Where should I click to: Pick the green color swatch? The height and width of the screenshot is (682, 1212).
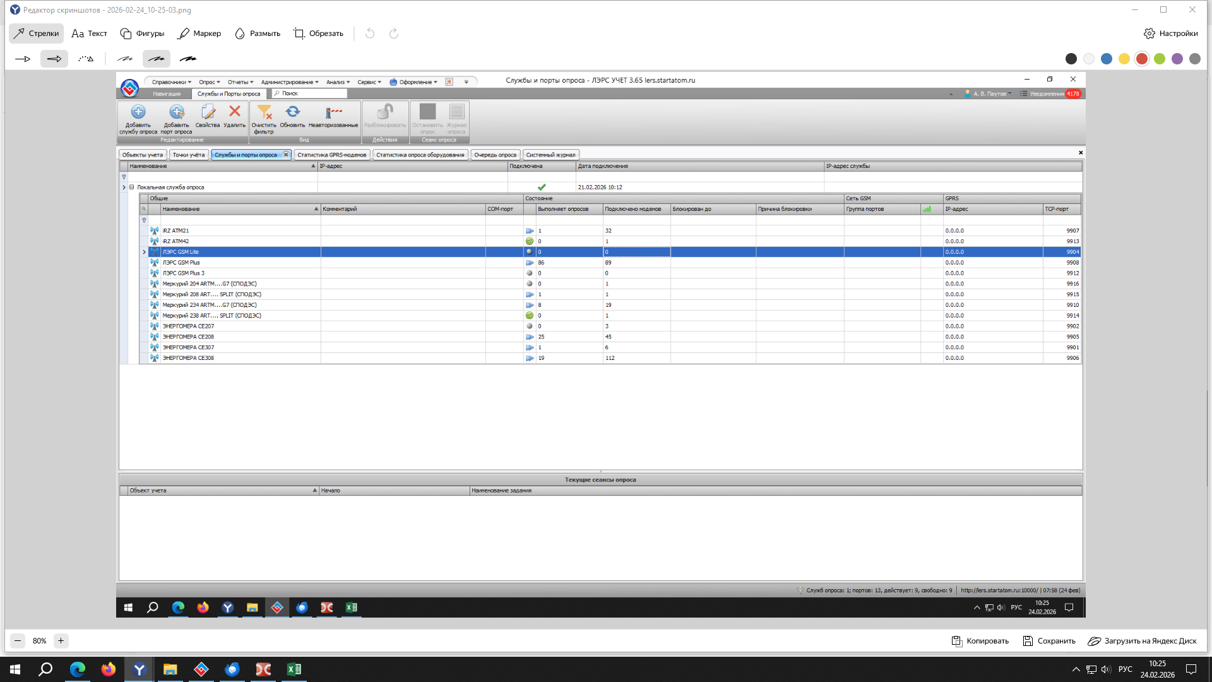coord(1160,59)
